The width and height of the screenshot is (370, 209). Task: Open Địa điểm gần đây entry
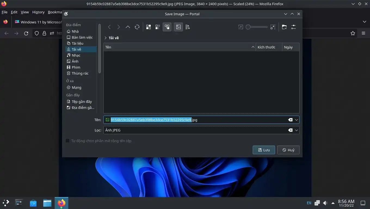point(81,107)
